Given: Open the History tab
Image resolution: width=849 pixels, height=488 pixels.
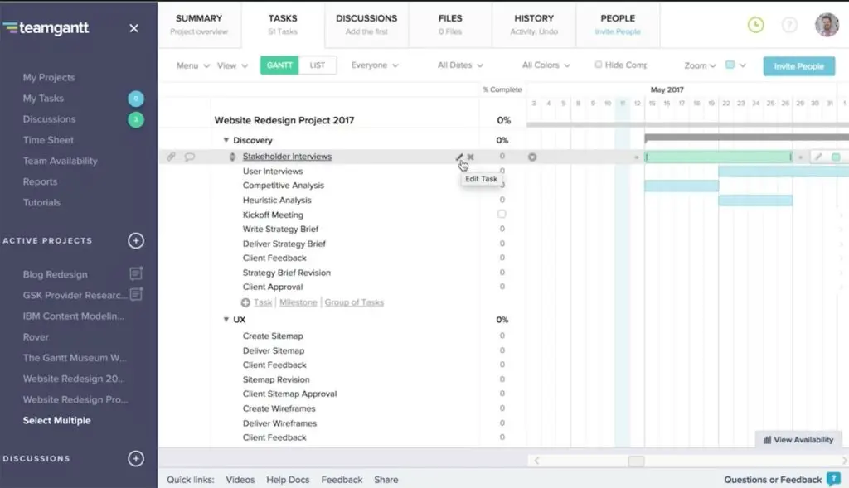Looking at the screenshot, I should click(534, 24).
